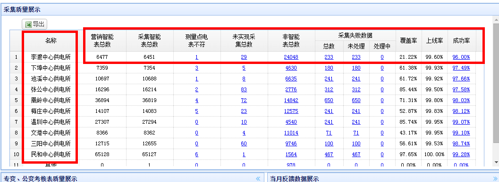The width and height of the screenshot is (499, 182).
Task: Open 未实现采集总数 link 60 for 三阳中心供电所
Action: (244, 143)
